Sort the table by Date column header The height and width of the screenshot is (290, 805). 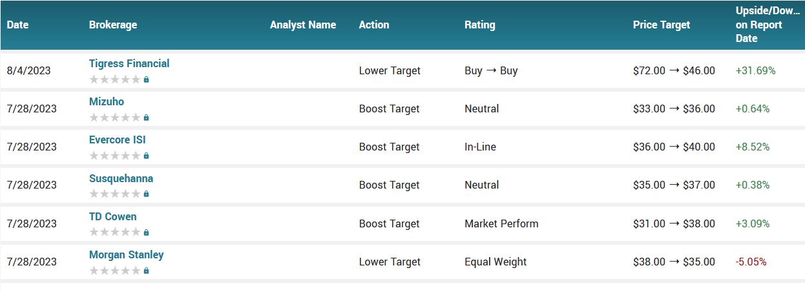18,25
